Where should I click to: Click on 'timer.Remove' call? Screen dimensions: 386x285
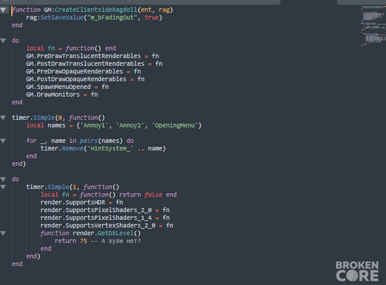pyautogui.click(x=62, y=149)
